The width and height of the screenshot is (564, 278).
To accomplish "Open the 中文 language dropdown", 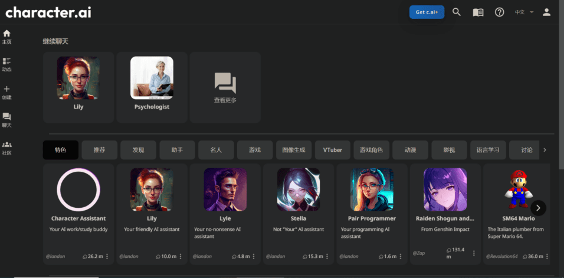I will (x=524, y=12).
